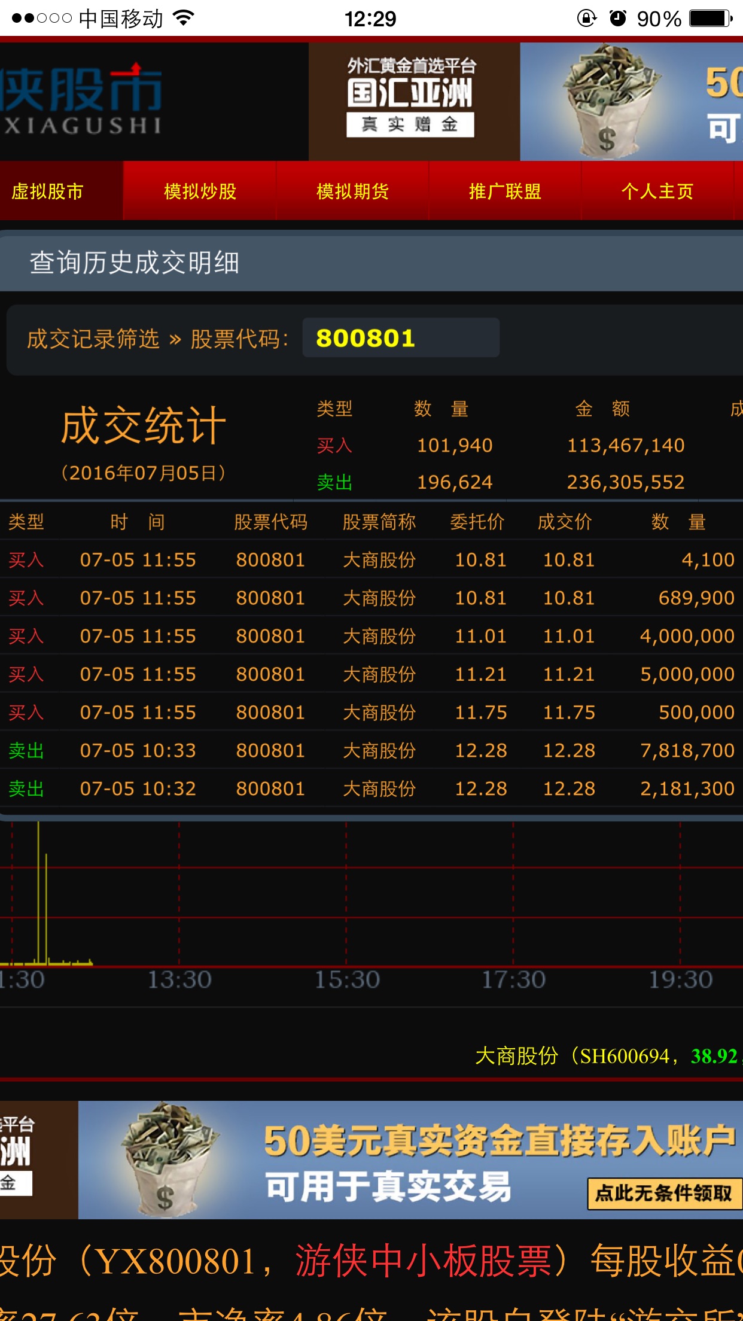Select the 4,000,000 买入 row at 11.01
The height and width of the screenshot is (1321, 743).
click(x=371, y=636)
